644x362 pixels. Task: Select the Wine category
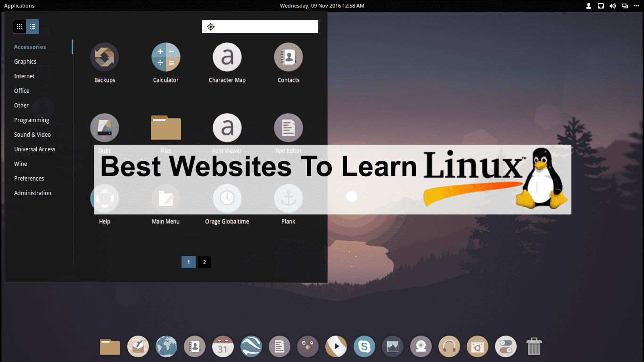(21, 164)
